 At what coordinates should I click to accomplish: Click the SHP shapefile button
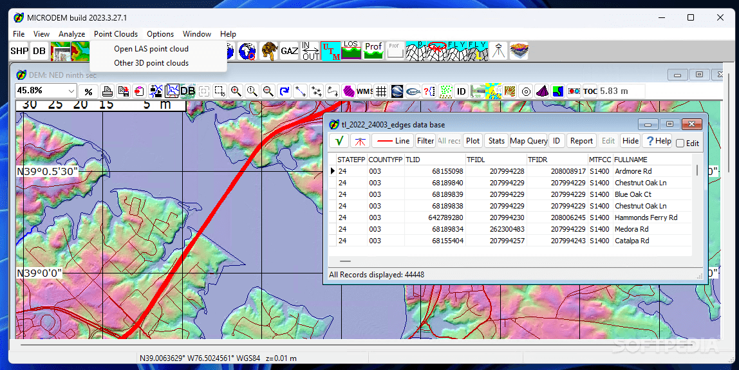pos(19,51)
